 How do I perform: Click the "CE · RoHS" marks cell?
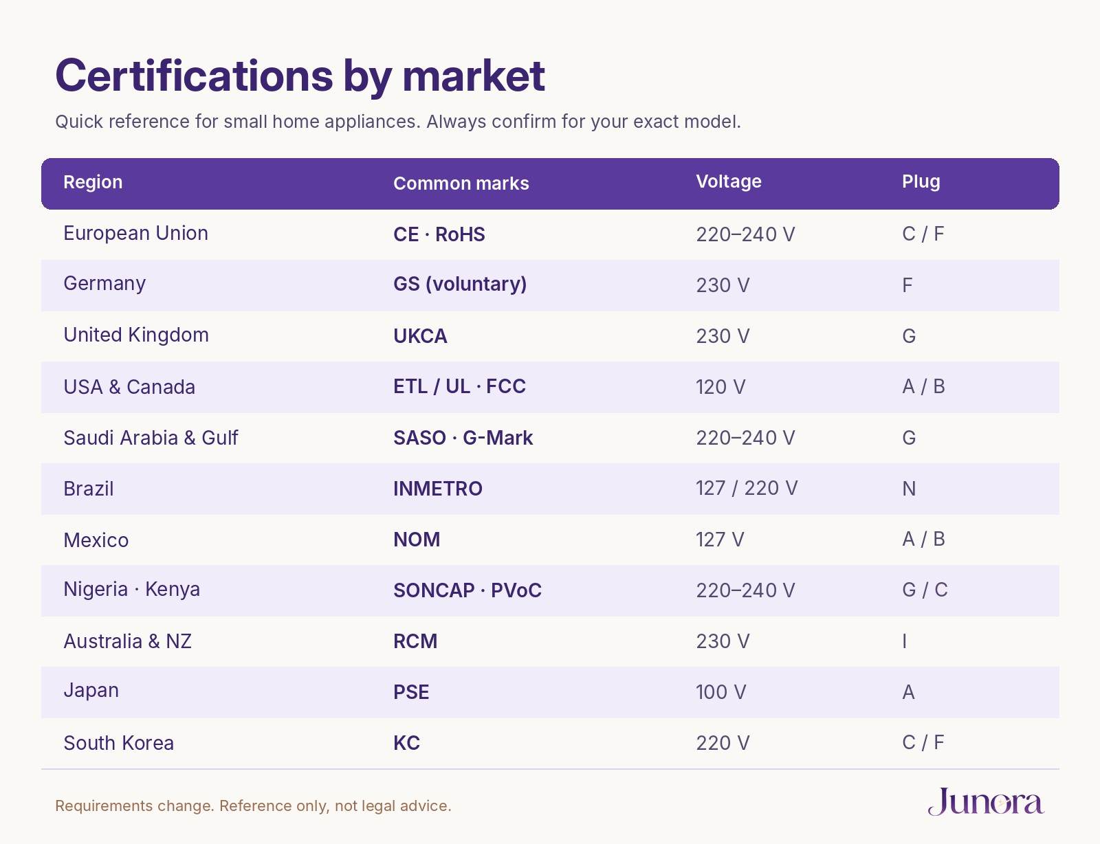[439, 234]
